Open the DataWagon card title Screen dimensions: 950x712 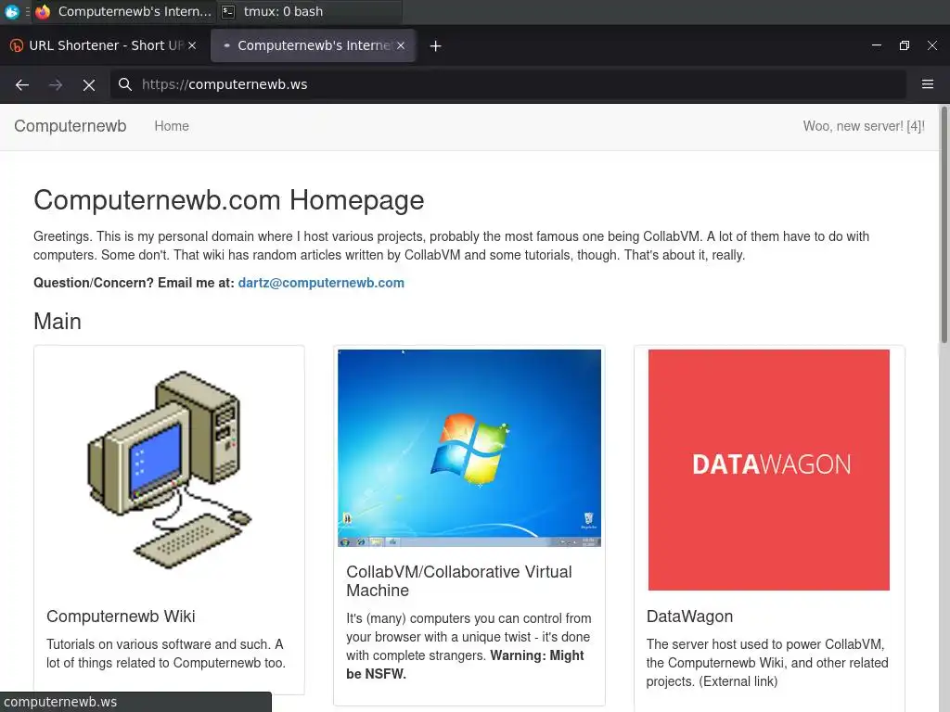pyautogui.click(x=689, y=617)
